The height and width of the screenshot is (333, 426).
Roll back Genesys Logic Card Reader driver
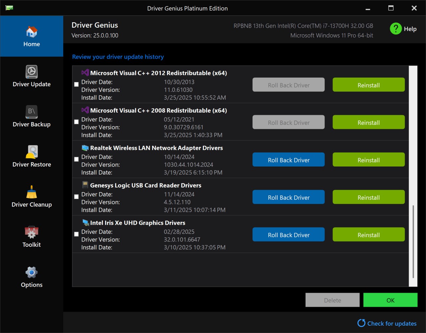[x=289, y=197]
